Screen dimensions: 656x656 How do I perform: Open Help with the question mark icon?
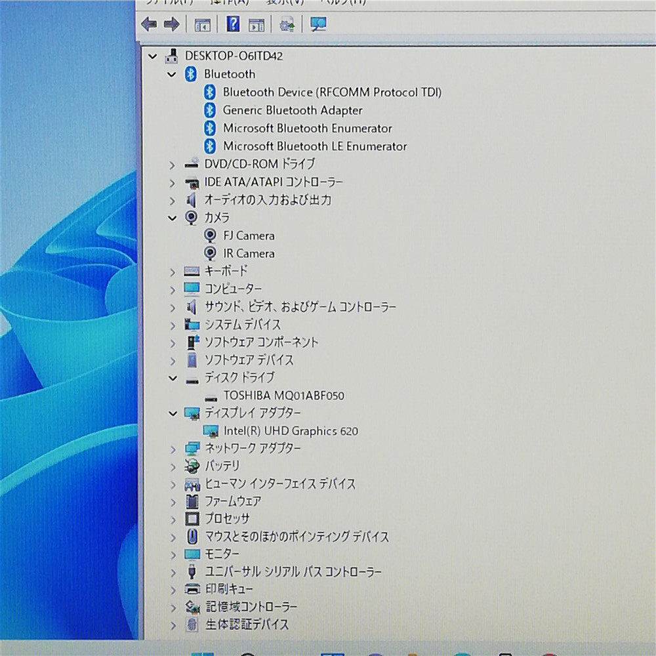[233, 24]
